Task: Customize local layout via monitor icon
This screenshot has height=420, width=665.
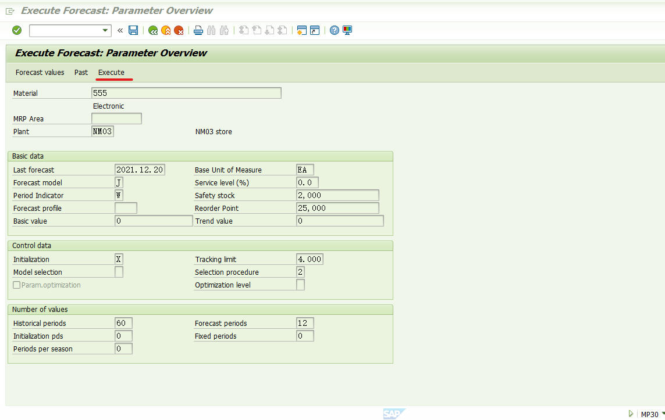Action: [x=346, y=30]
